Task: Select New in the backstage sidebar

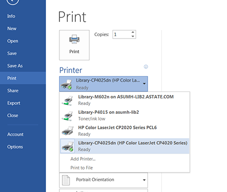Action: click(12, 28)
